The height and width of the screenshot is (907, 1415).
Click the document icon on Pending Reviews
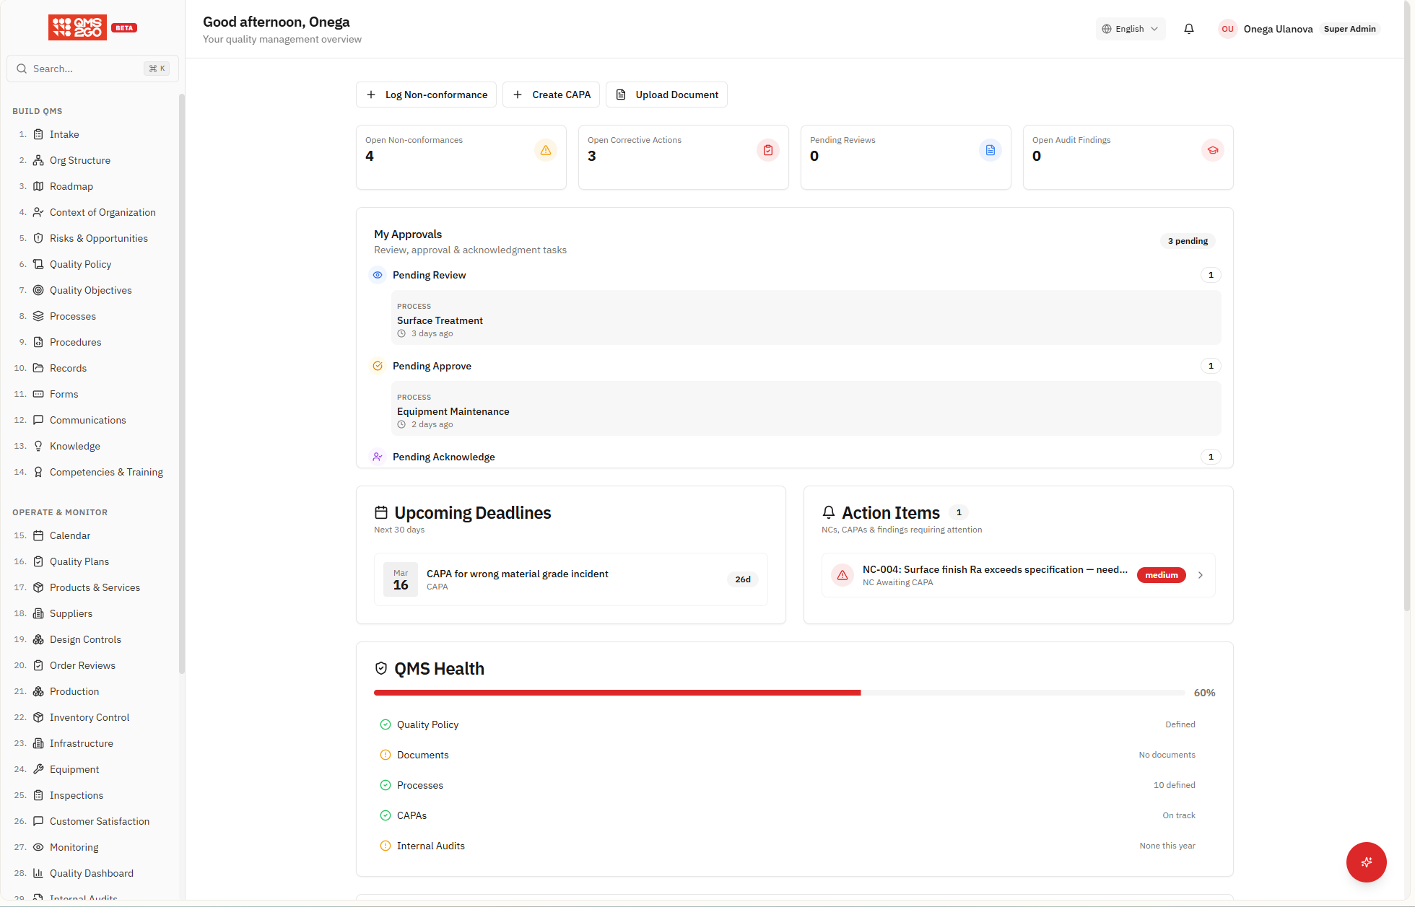[x=990, y=150]
